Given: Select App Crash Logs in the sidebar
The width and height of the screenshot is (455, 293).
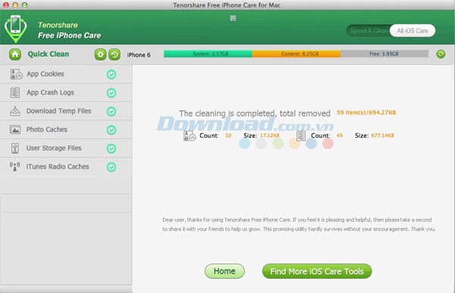Looking at the screenshot, I should 66,92.
